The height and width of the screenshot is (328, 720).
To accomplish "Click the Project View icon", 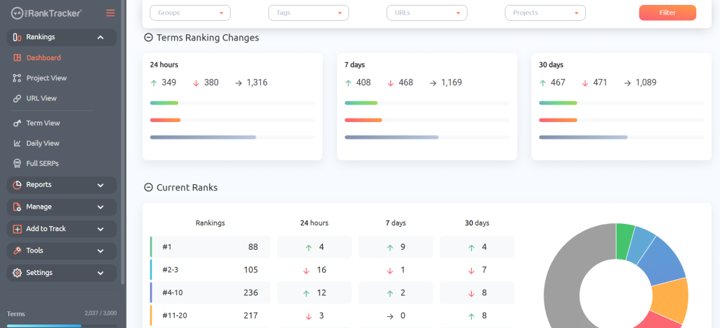I will pyautogui.click(x=17, y=78).
